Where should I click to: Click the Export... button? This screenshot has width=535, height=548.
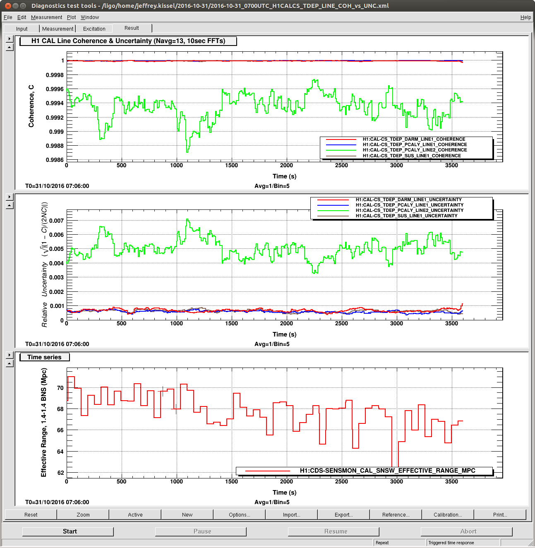tap(344, 514)
